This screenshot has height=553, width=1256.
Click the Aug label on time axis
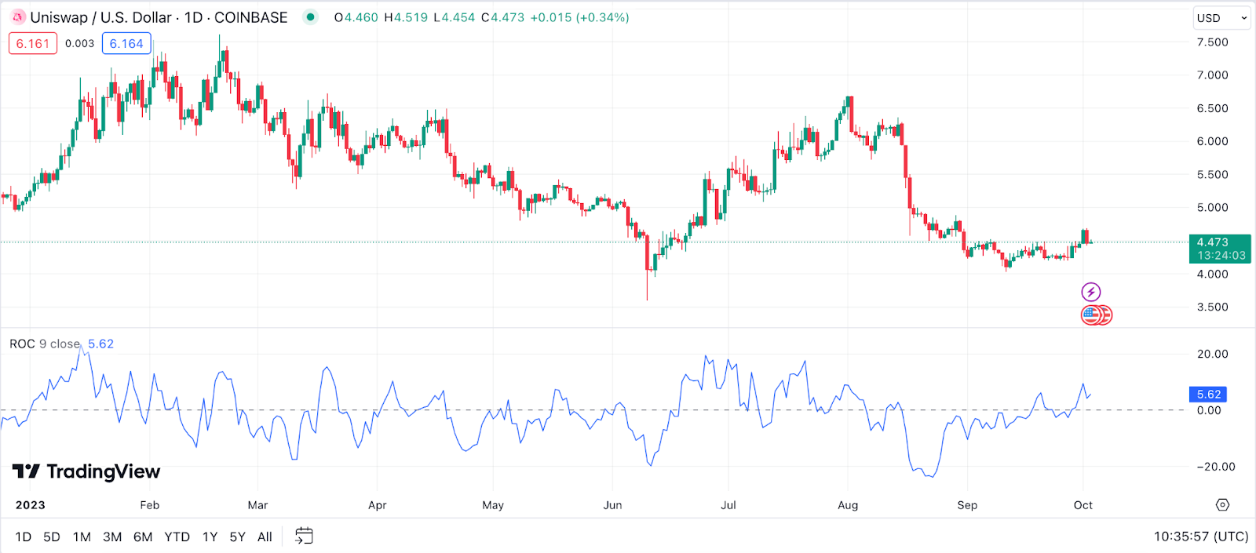click(848, 505)
